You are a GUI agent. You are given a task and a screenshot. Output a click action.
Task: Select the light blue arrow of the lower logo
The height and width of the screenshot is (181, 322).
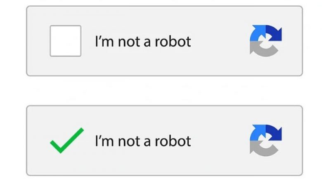pos(258,133)
